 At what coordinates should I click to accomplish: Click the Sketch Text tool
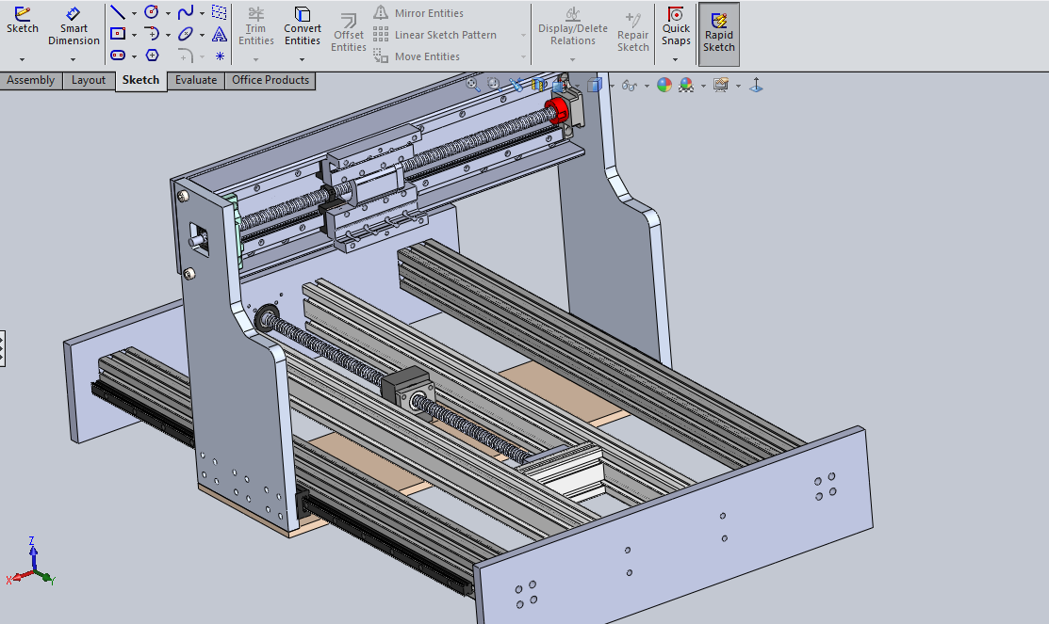[220, 34]
